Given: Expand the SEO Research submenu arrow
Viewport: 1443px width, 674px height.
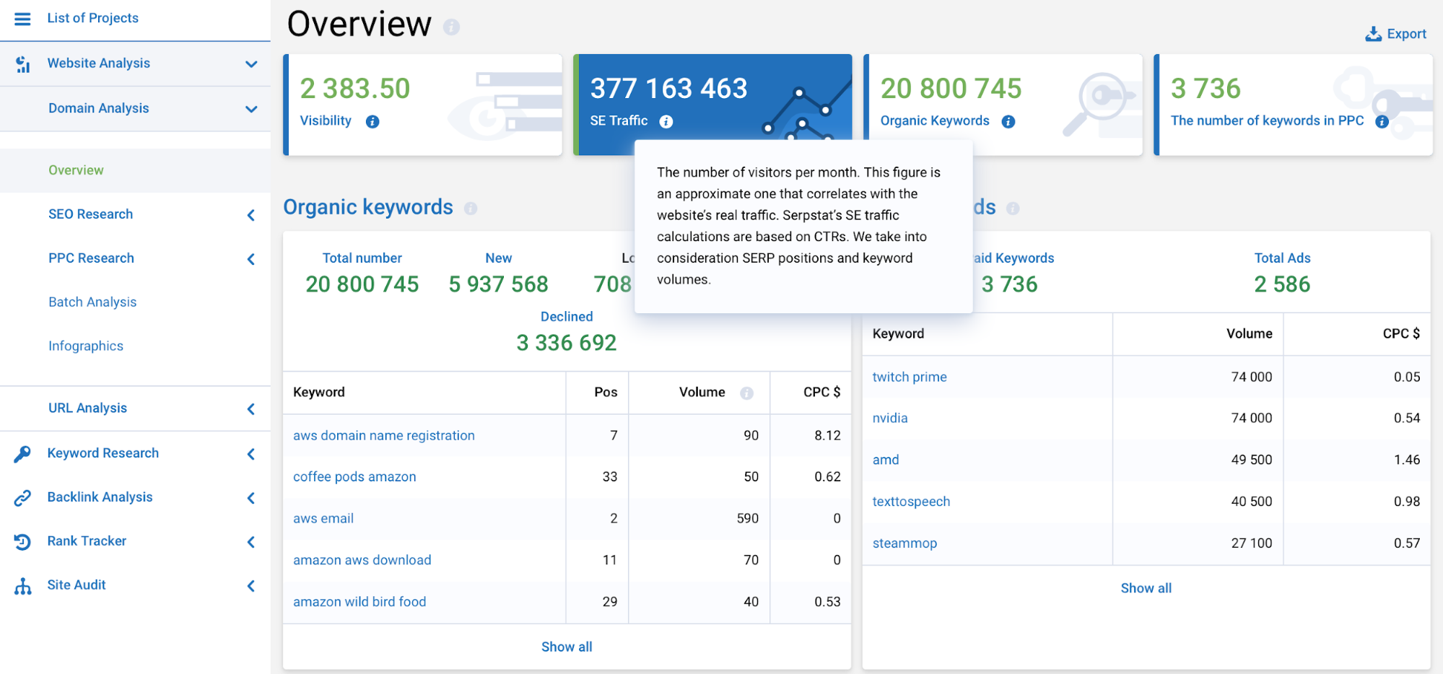Looking at the screenshot, I should click(251, 215).
